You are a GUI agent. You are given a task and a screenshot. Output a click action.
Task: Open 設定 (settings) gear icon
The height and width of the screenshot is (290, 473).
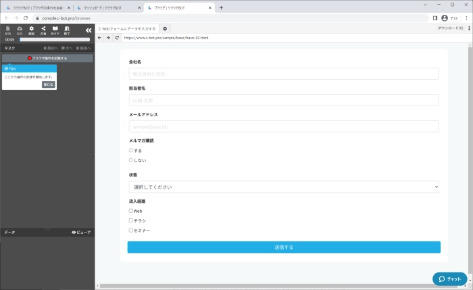point(31,30)
